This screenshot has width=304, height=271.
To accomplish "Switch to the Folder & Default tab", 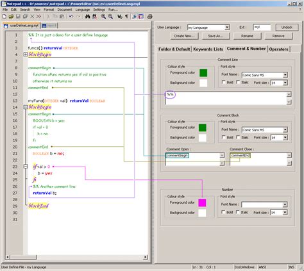I will tap(174, 49).
